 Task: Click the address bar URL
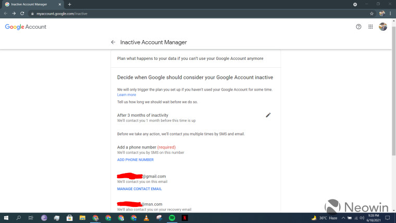62,14
